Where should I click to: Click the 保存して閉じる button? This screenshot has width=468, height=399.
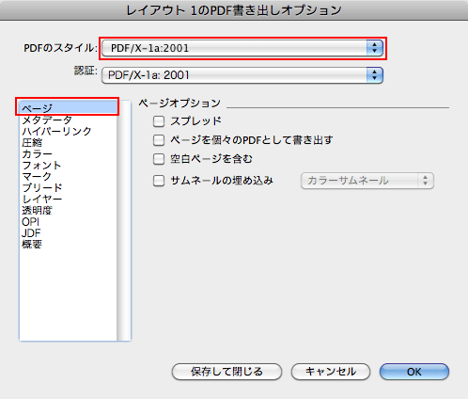pyautogui.click(x=226, y=372)
